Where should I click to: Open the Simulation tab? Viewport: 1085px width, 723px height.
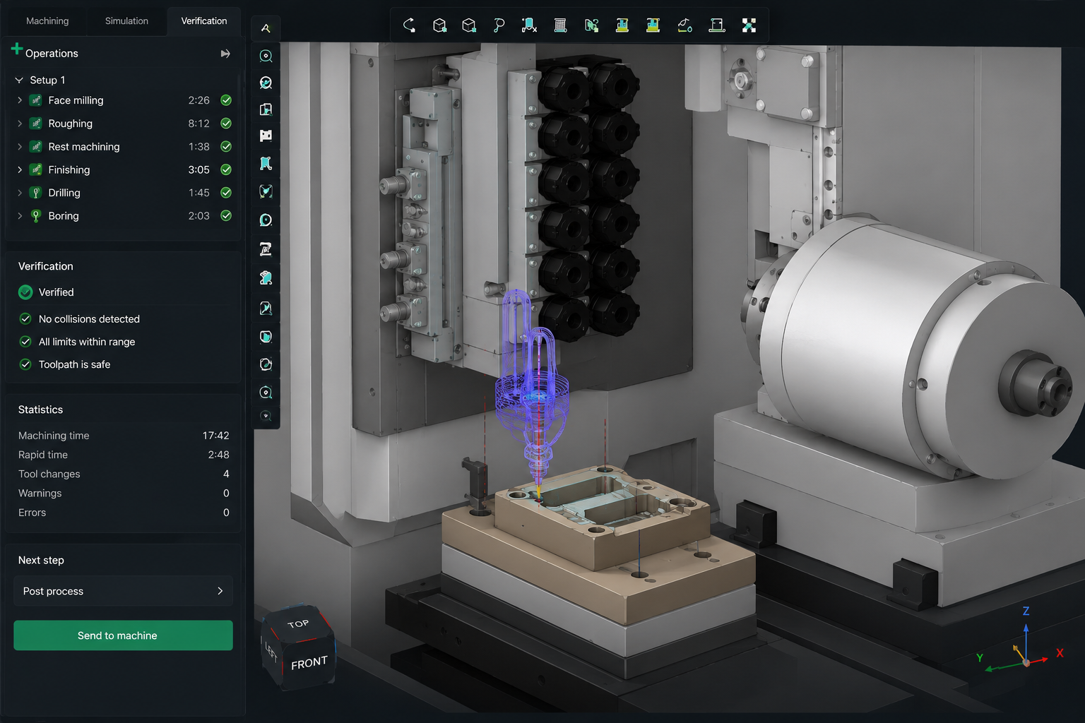126,21
